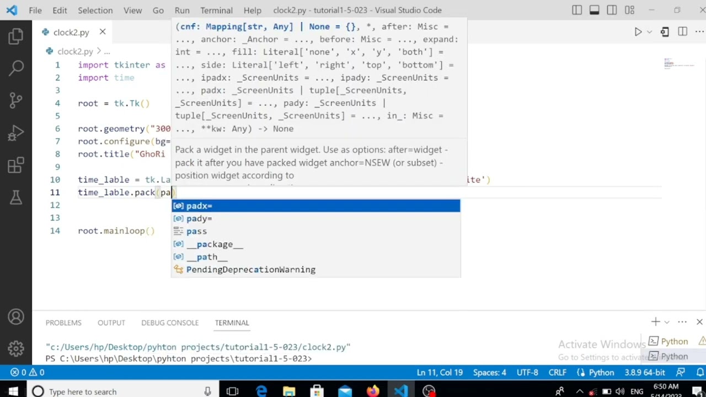Choose the __package__ suggestion
The width and height of the screenshot is (706, 397).
point(316,244)
